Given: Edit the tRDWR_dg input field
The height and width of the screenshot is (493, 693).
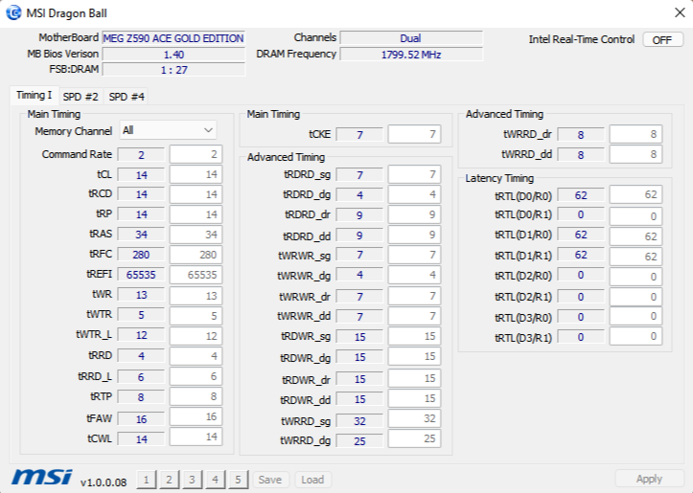Looking at the screenshot, I should 415,356.
